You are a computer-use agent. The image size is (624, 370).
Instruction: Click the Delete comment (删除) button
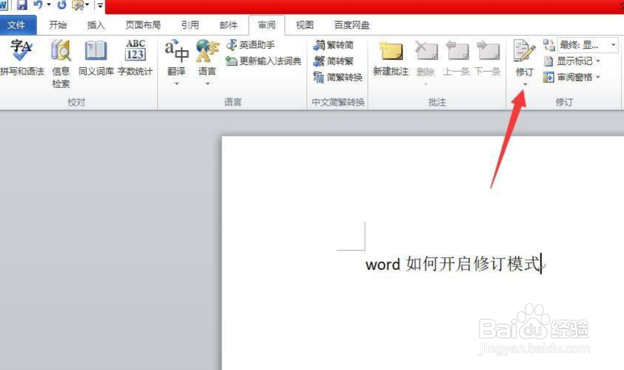426,59
